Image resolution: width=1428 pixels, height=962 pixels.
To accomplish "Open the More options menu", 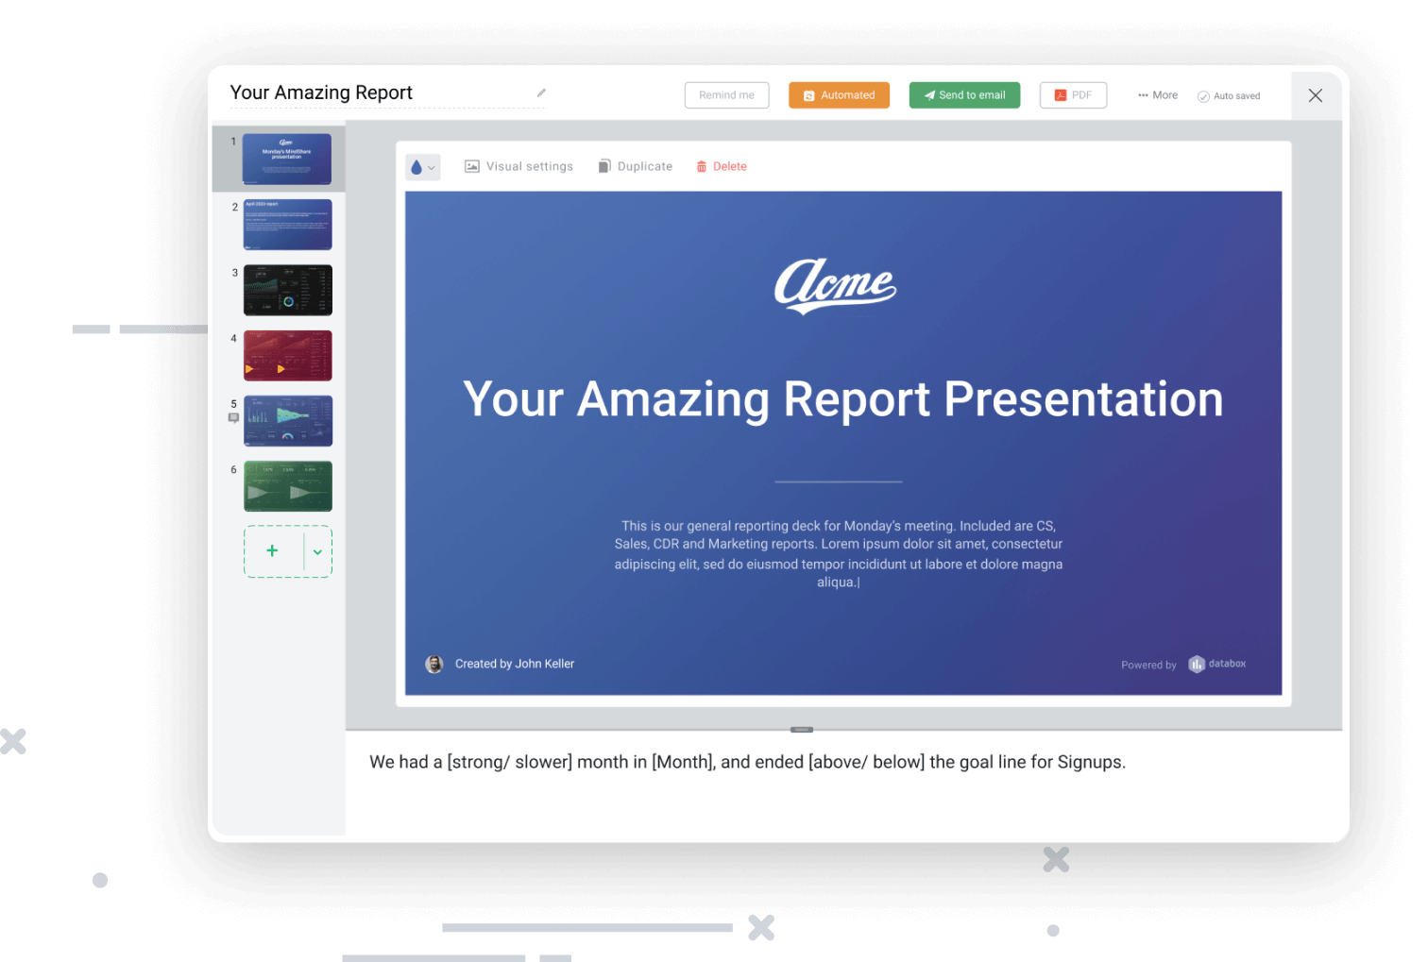I will click(x=1156, y=94).
